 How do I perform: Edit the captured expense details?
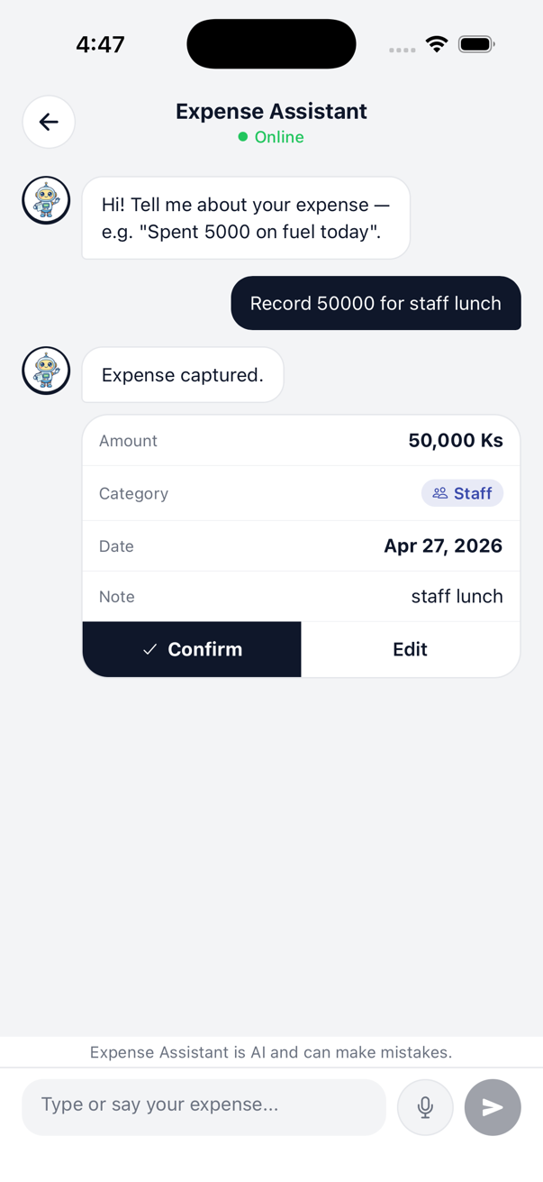coord(410,649)
